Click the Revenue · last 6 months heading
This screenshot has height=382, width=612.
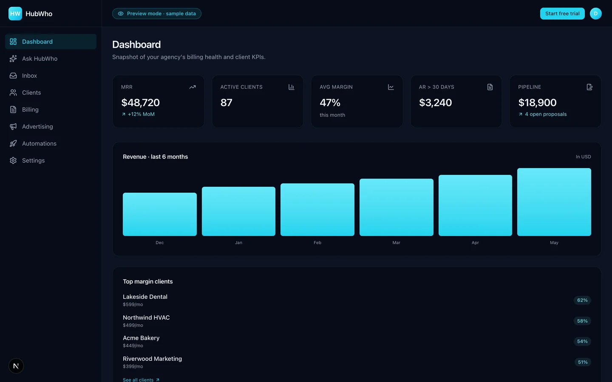[x=156, y=157]
